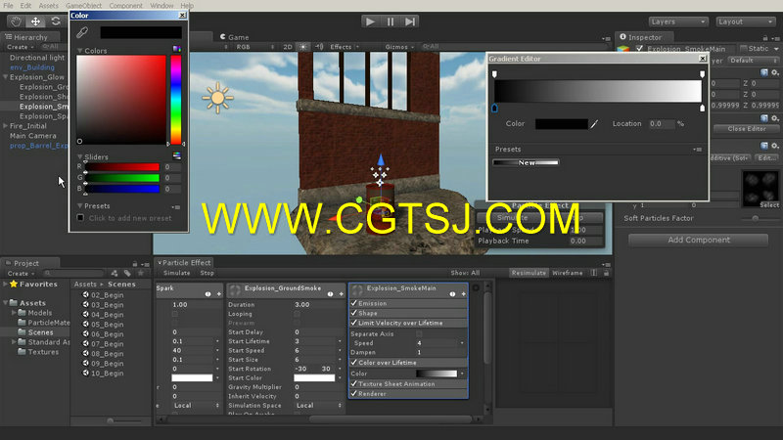
Task: Switch the Sliders mode icon
Action: [x=177, y=156]
